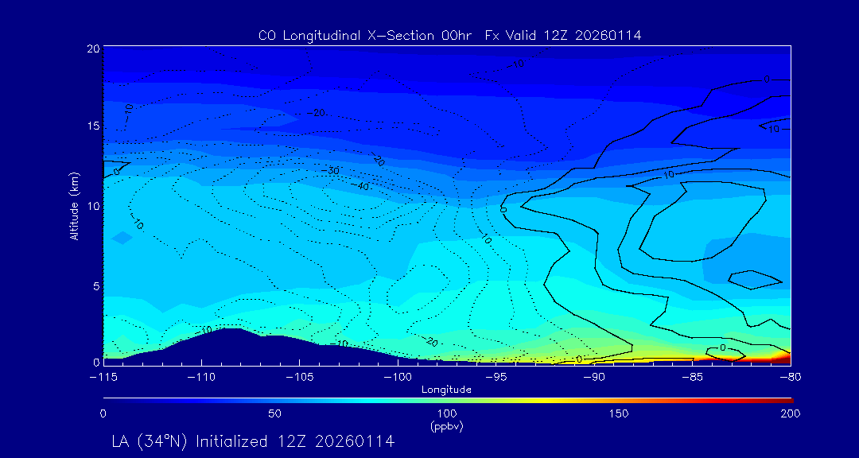Click the colorbar at the 100 ppbv mark
859x458 pixels.
click(x=447, y=399)
